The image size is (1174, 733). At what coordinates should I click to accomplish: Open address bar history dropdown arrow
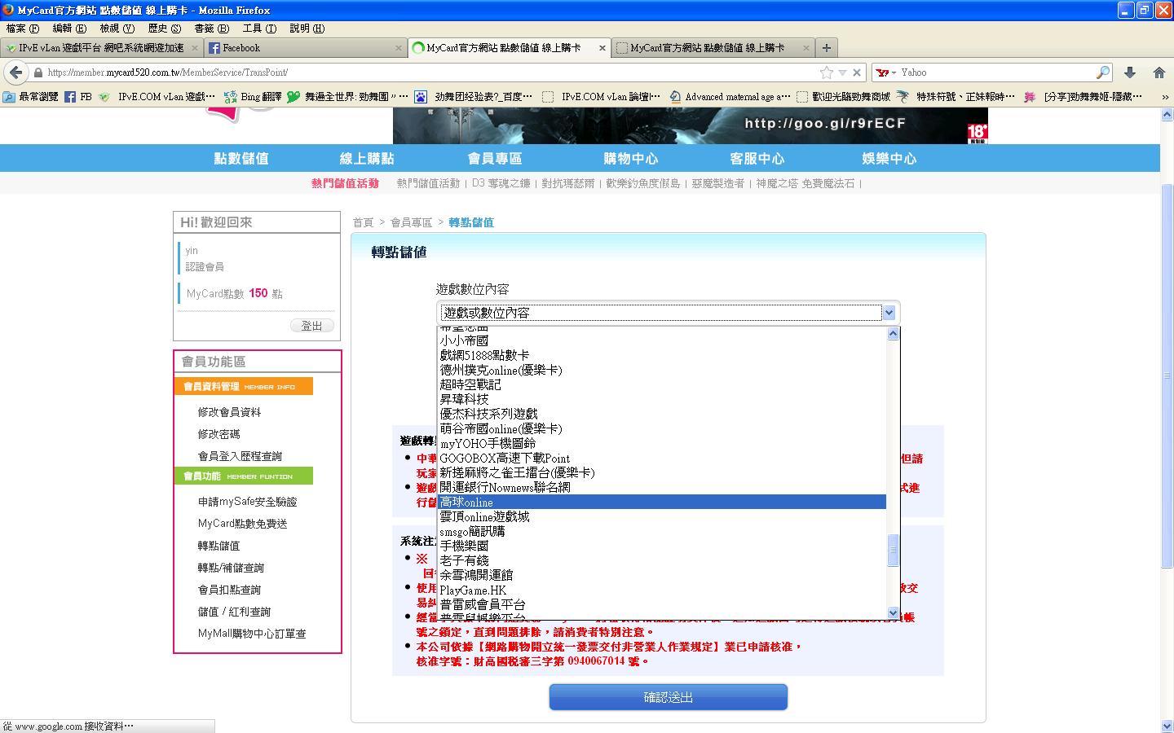click(x=842, y=72)
